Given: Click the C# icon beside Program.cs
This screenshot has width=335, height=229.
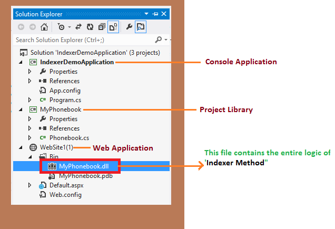Looking at the screenshot, I should click(43, 100).
